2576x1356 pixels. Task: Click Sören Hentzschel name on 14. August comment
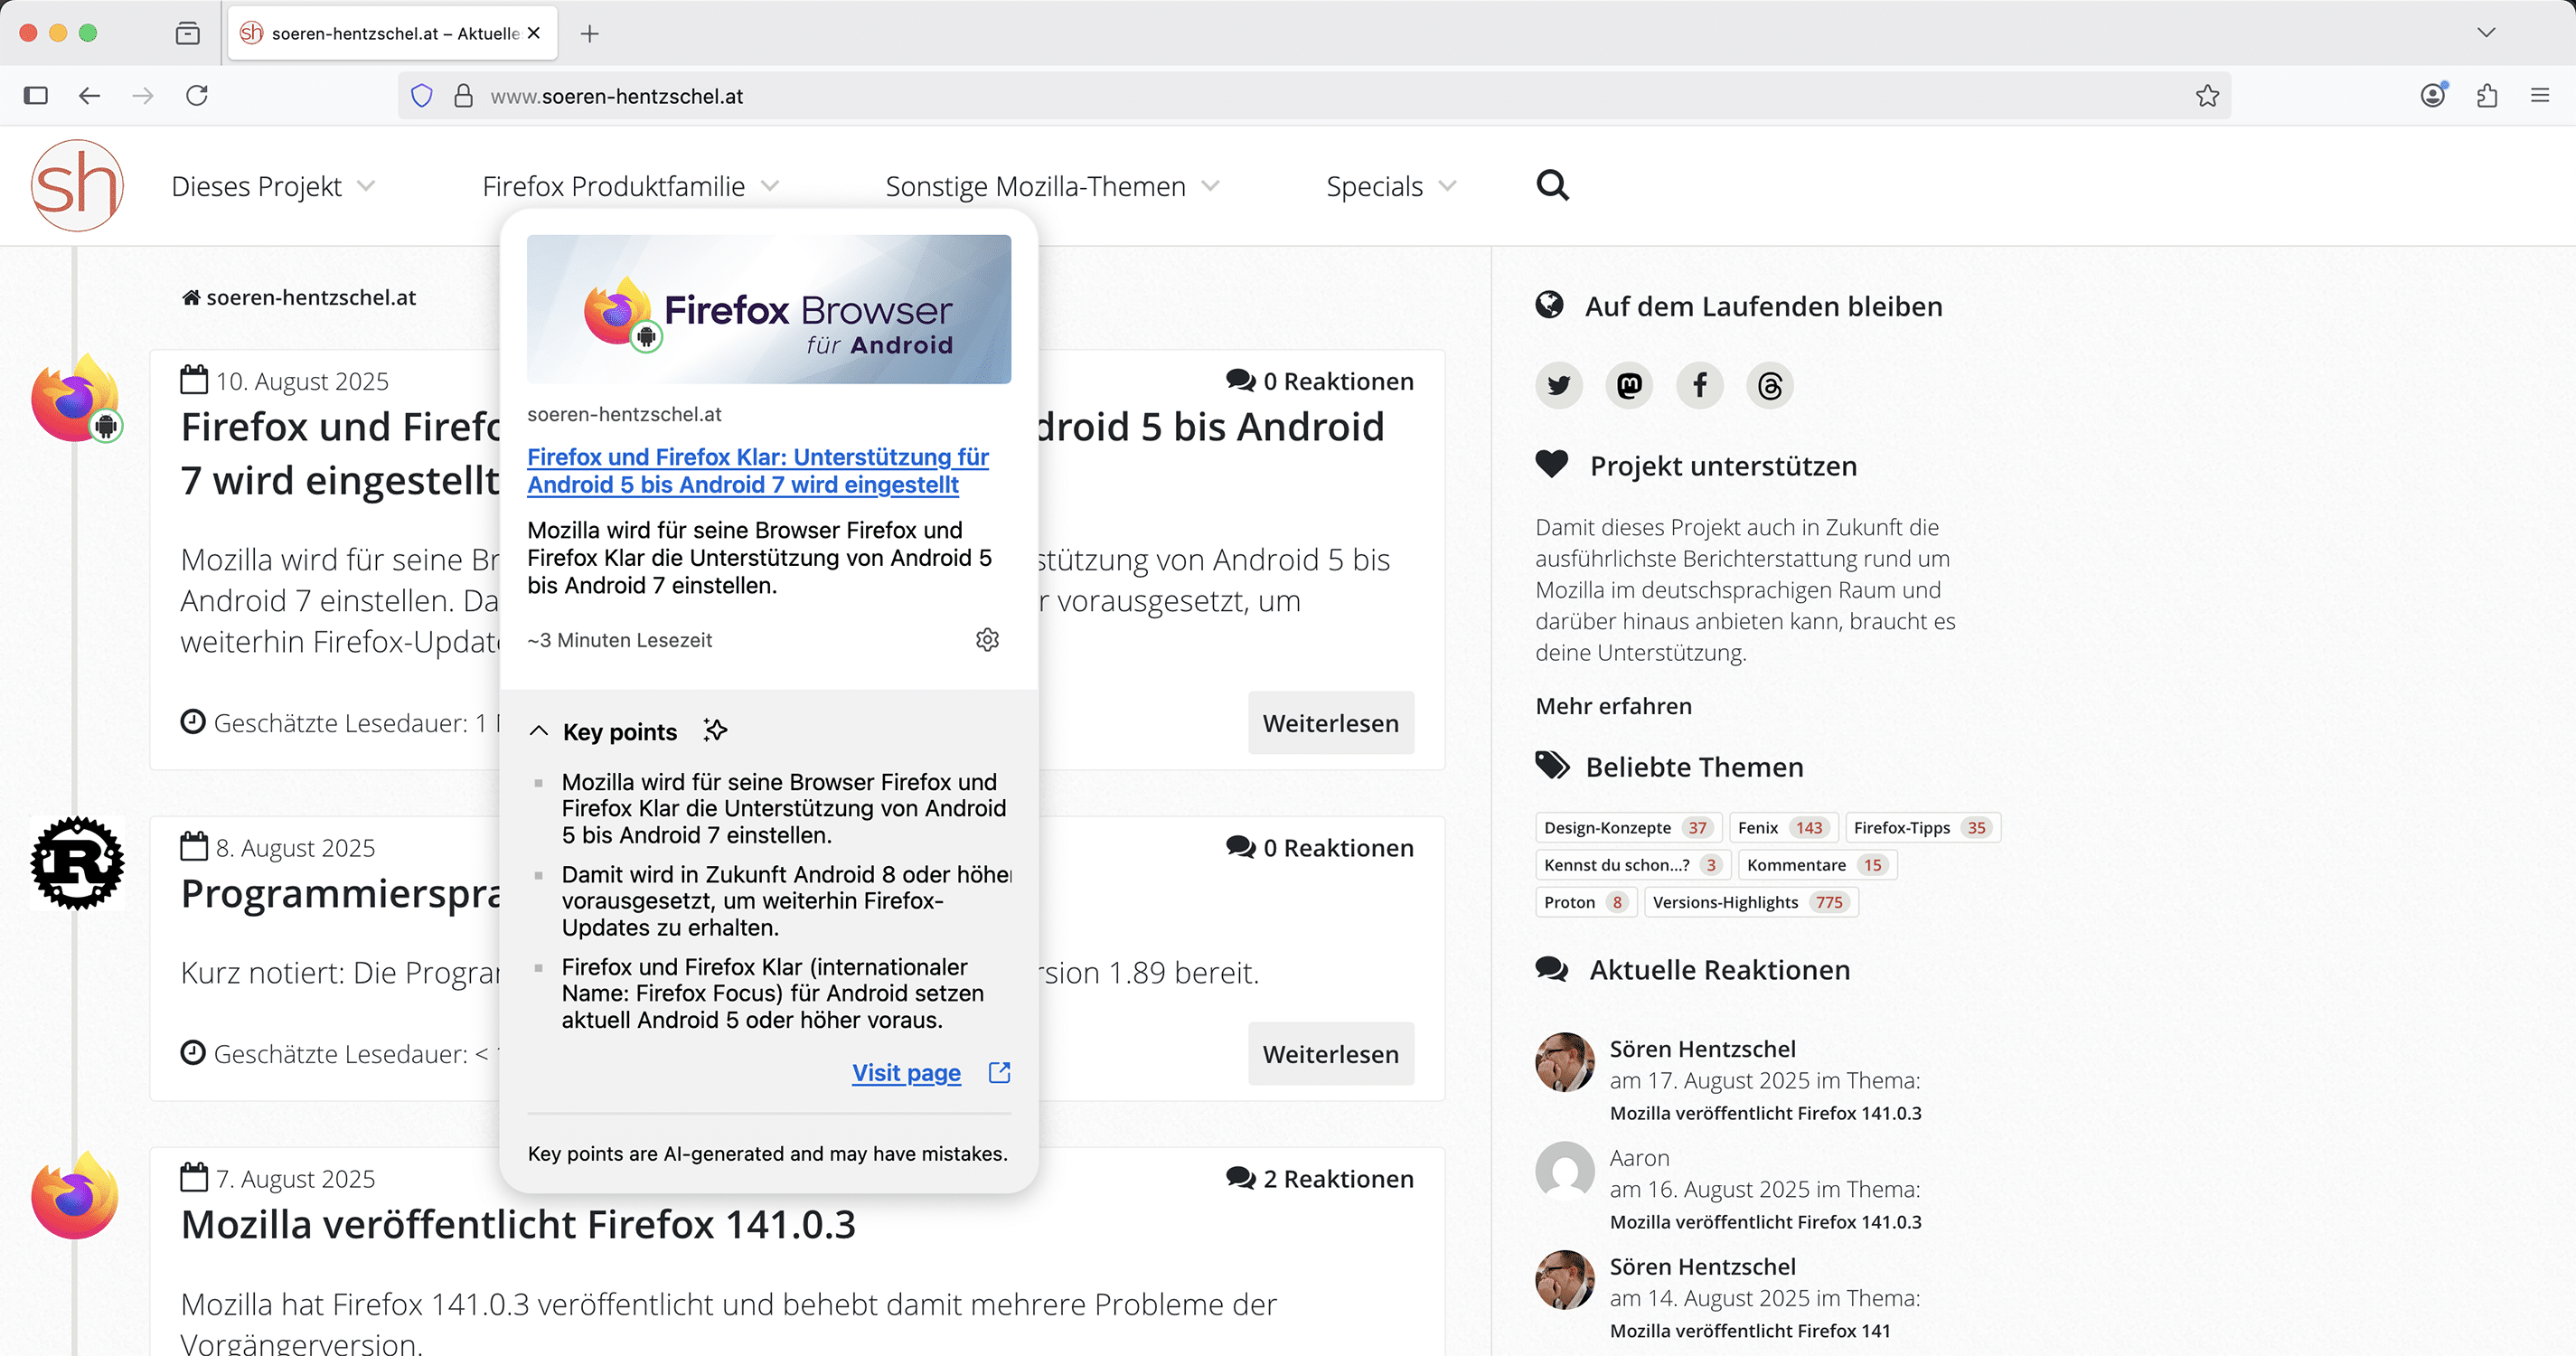point(1703,1267)
